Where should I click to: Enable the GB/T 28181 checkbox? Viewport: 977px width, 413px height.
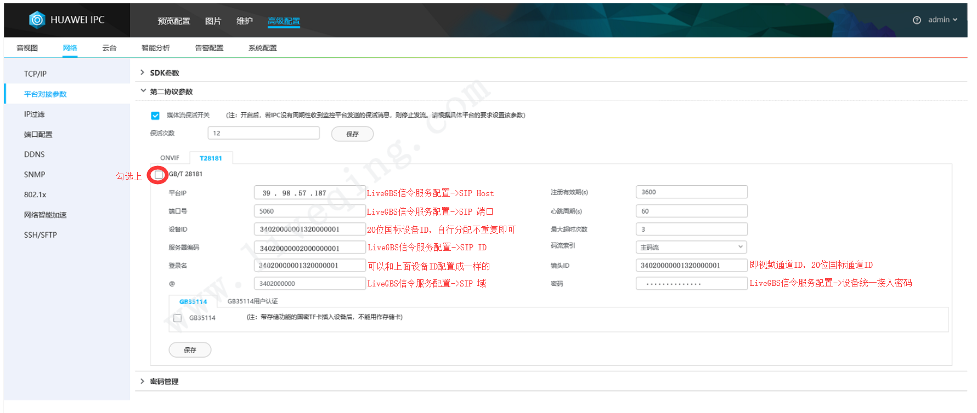pos(159,175)
